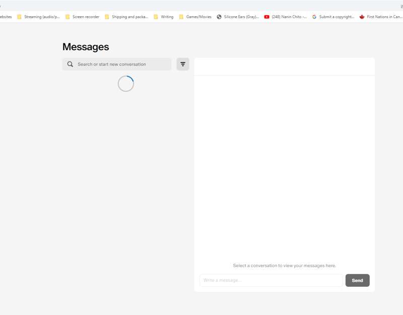
Task: Click the Messages heading
Action: coord(86,47)
